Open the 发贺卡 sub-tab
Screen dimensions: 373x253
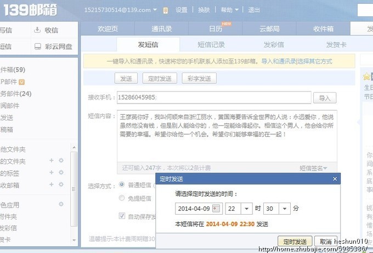336,44
